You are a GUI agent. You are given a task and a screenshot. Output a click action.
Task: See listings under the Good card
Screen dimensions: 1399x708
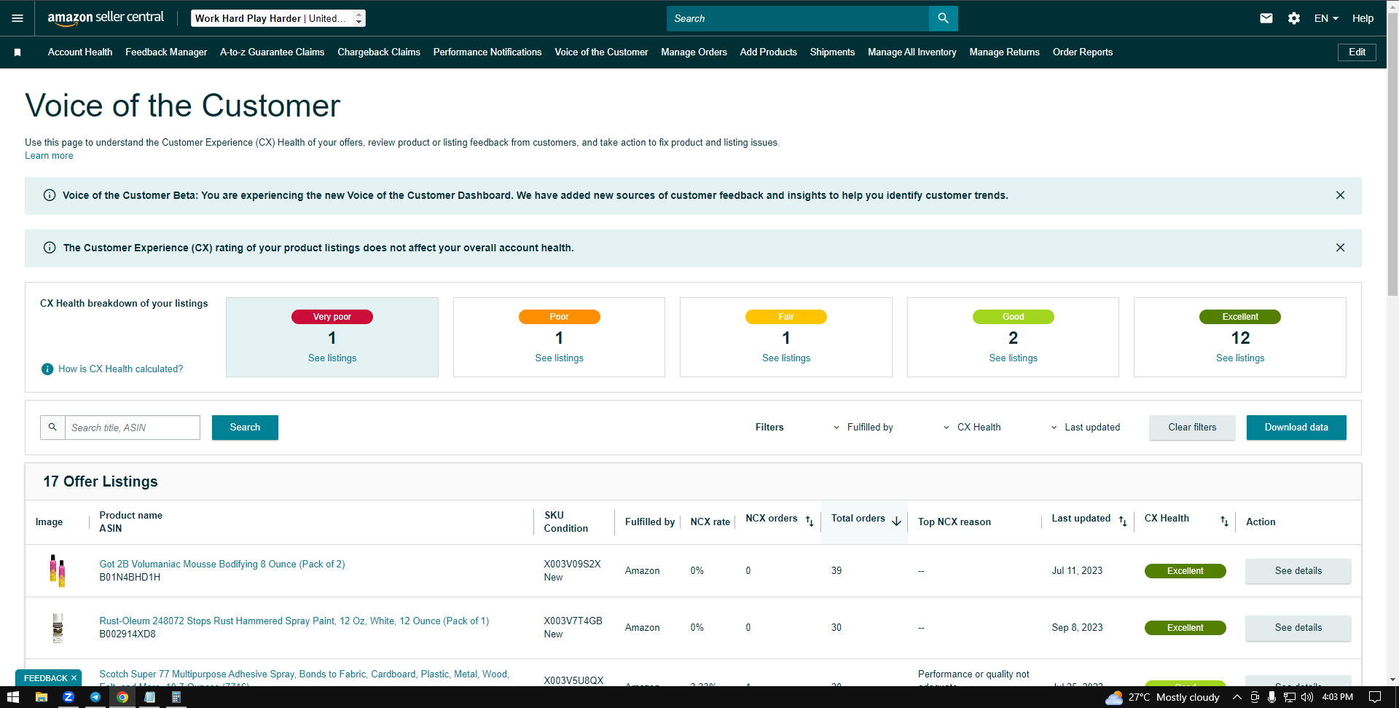point(1013,358)
